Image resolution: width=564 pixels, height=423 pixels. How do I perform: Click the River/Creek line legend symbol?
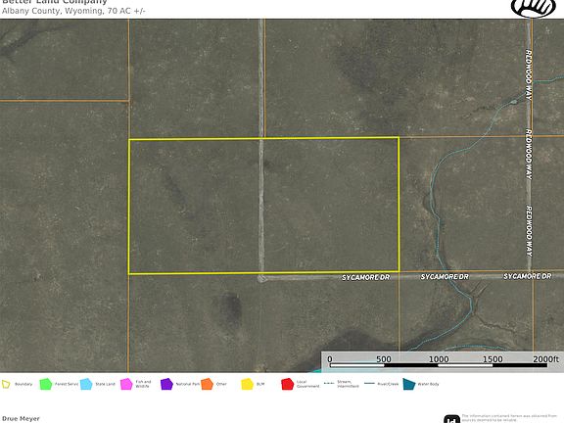369,384
